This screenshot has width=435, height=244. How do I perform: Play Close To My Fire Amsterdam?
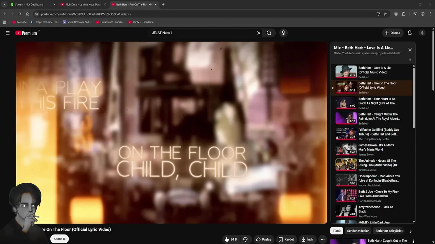[371, 196]
